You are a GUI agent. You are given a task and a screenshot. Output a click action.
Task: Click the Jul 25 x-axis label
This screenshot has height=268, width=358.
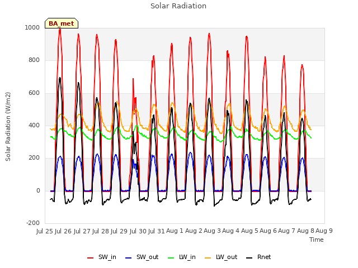[45, 231]
